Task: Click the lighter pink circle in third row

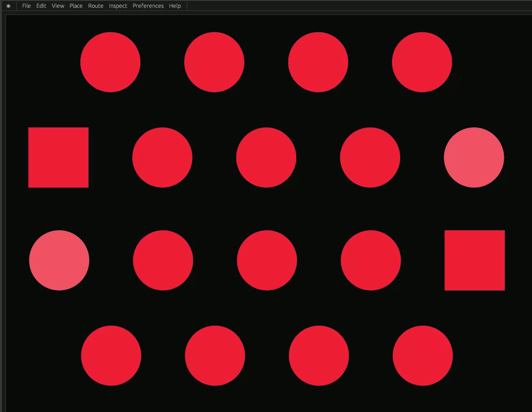Action: pyautogui.click(x=59, y=260)
